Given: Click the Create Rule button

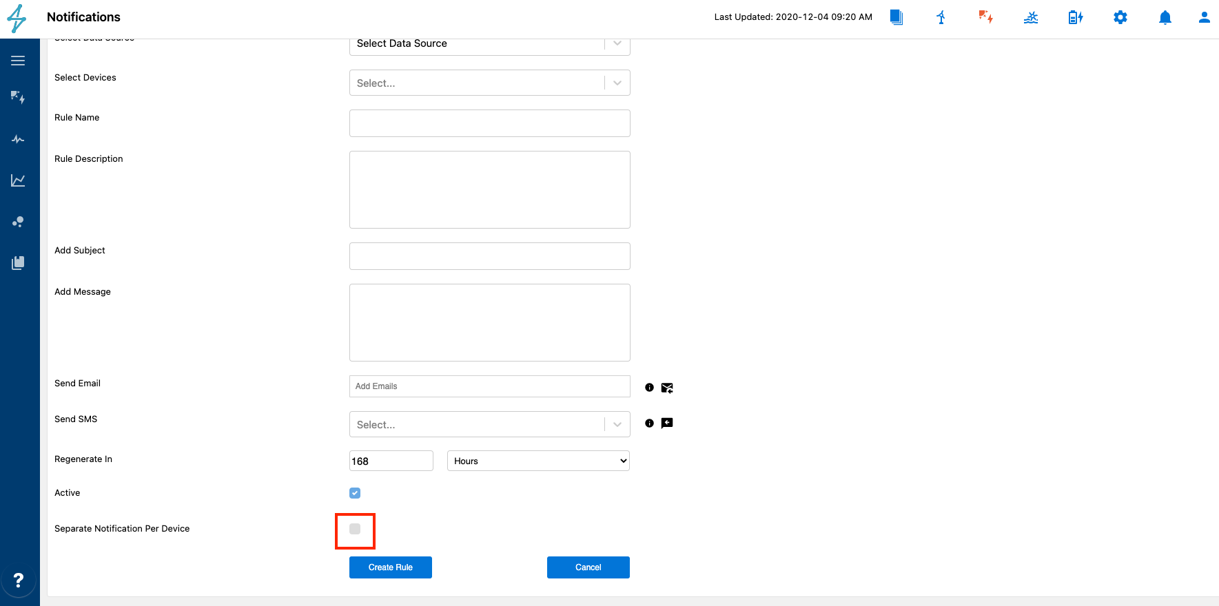Looking at the screenshot, I should pos(390,567).
